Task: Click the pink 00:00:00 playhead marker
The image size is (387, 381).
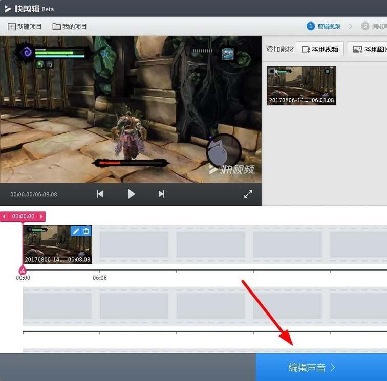Action: (x=23, y=217)
